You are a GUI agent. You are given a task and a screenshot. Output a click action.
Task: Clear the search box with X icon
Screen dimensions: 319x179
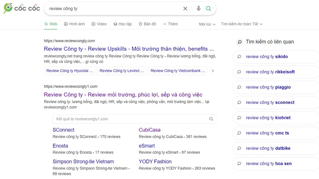185,9
